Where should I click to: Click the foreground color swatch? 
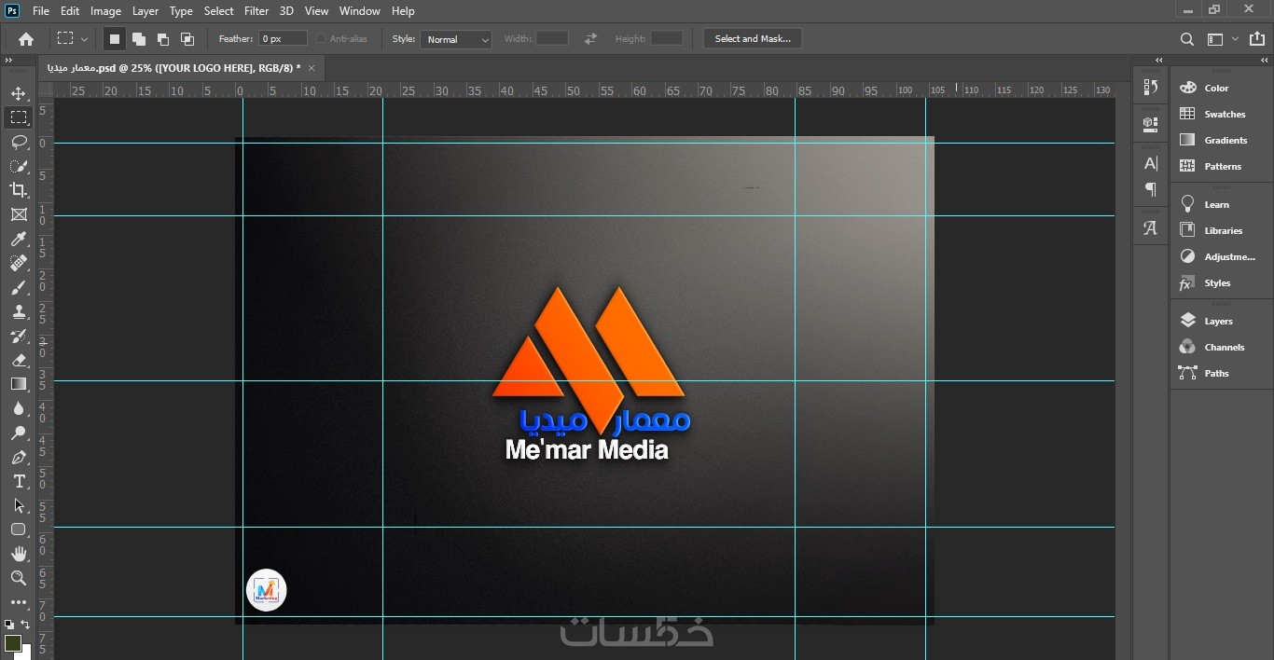[x=12, y=642]
